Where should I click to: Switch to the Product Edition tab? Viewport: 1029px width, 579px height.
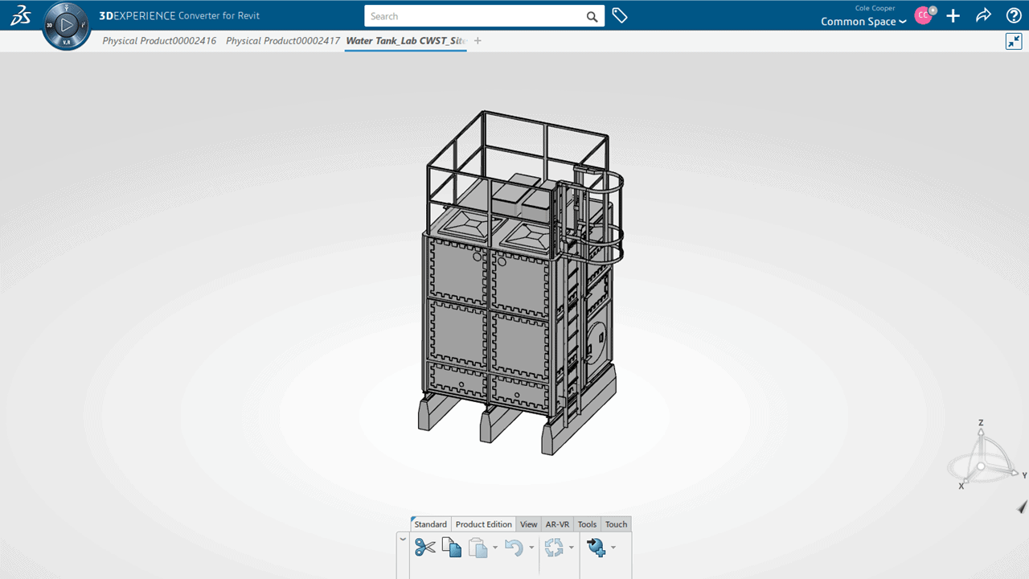click(x=483, y=524)
